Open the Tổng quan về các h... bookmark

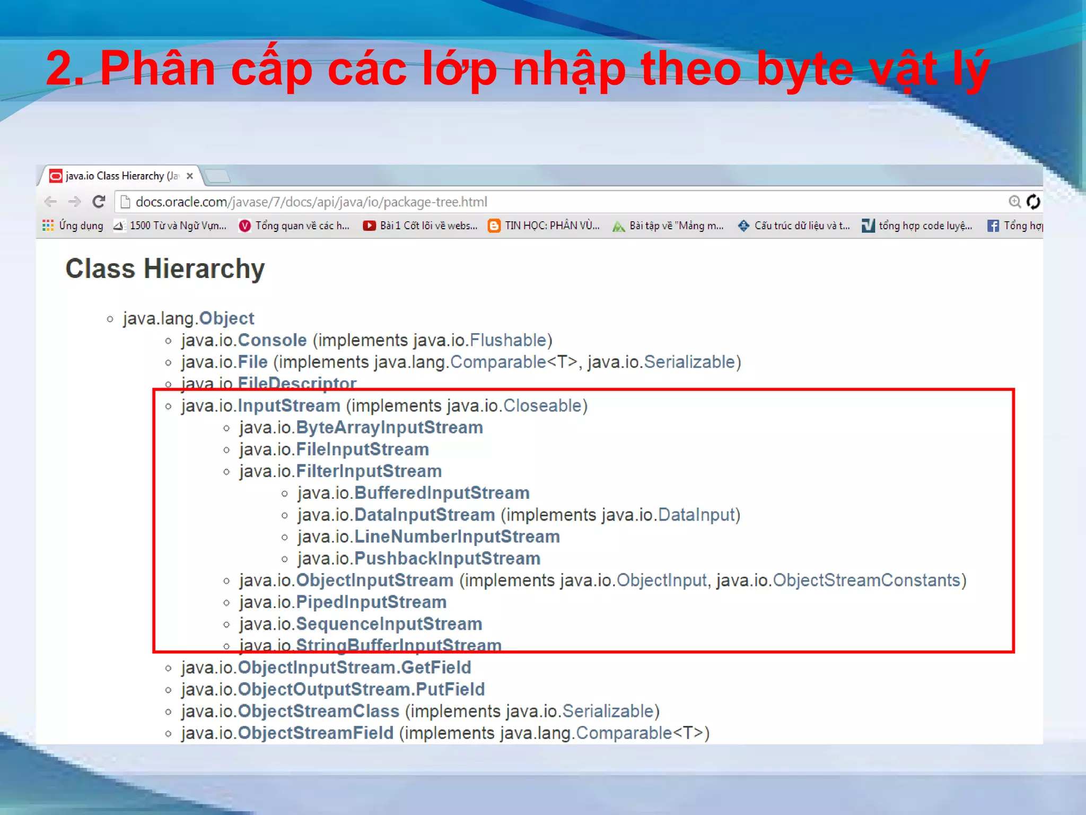[x=294, y=226]
